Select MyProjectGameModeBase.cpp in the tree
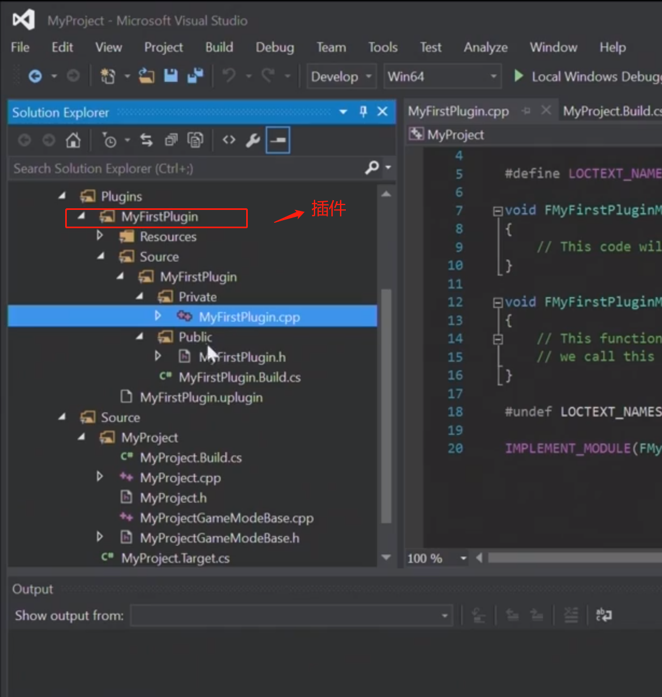Image resolution: width=662 pixels, height=697 pixels. [x=227, y=518]
